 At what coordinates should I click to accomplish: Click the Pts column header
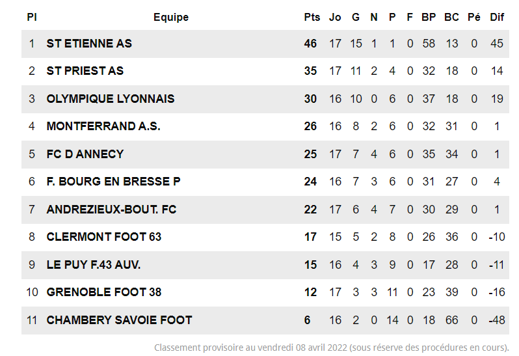(312, 17)
